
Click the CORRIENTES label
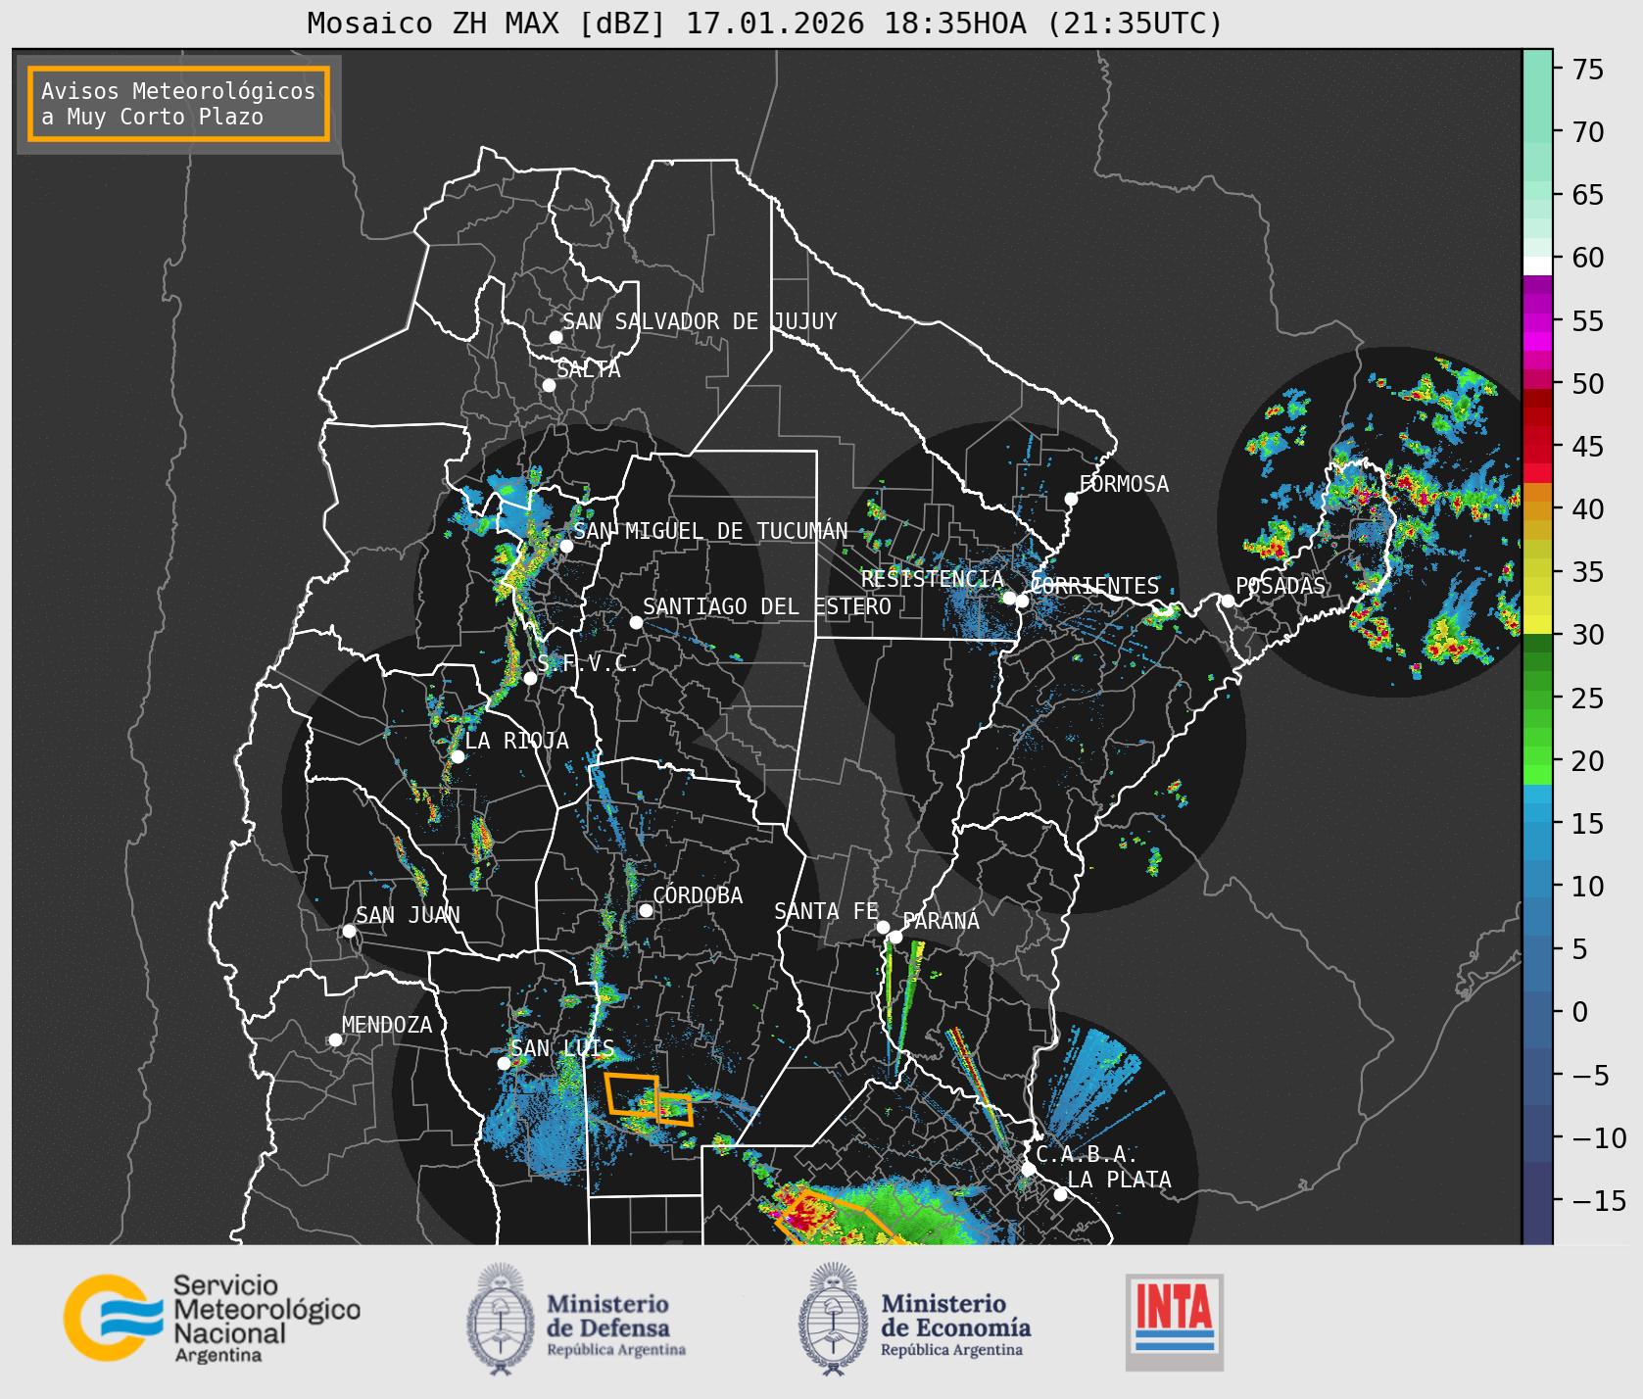(x=1094, y=586)
